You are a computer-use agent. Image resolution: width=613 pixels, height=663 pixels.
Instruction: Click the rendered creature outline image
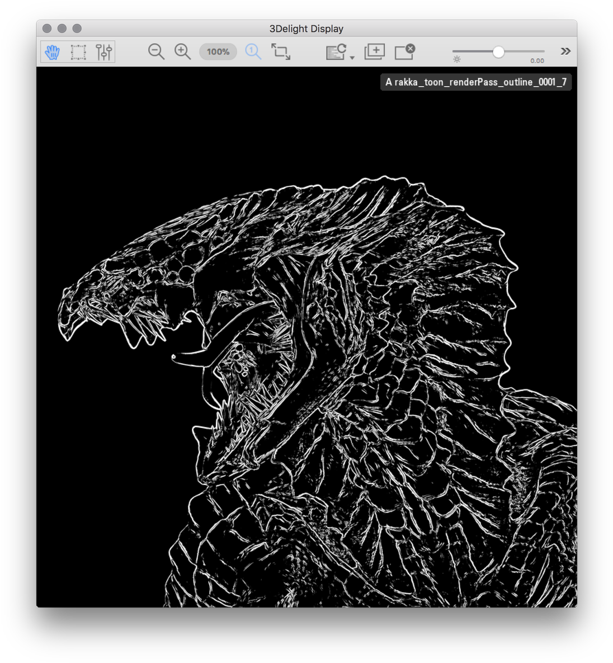click(x=306, y=337)
